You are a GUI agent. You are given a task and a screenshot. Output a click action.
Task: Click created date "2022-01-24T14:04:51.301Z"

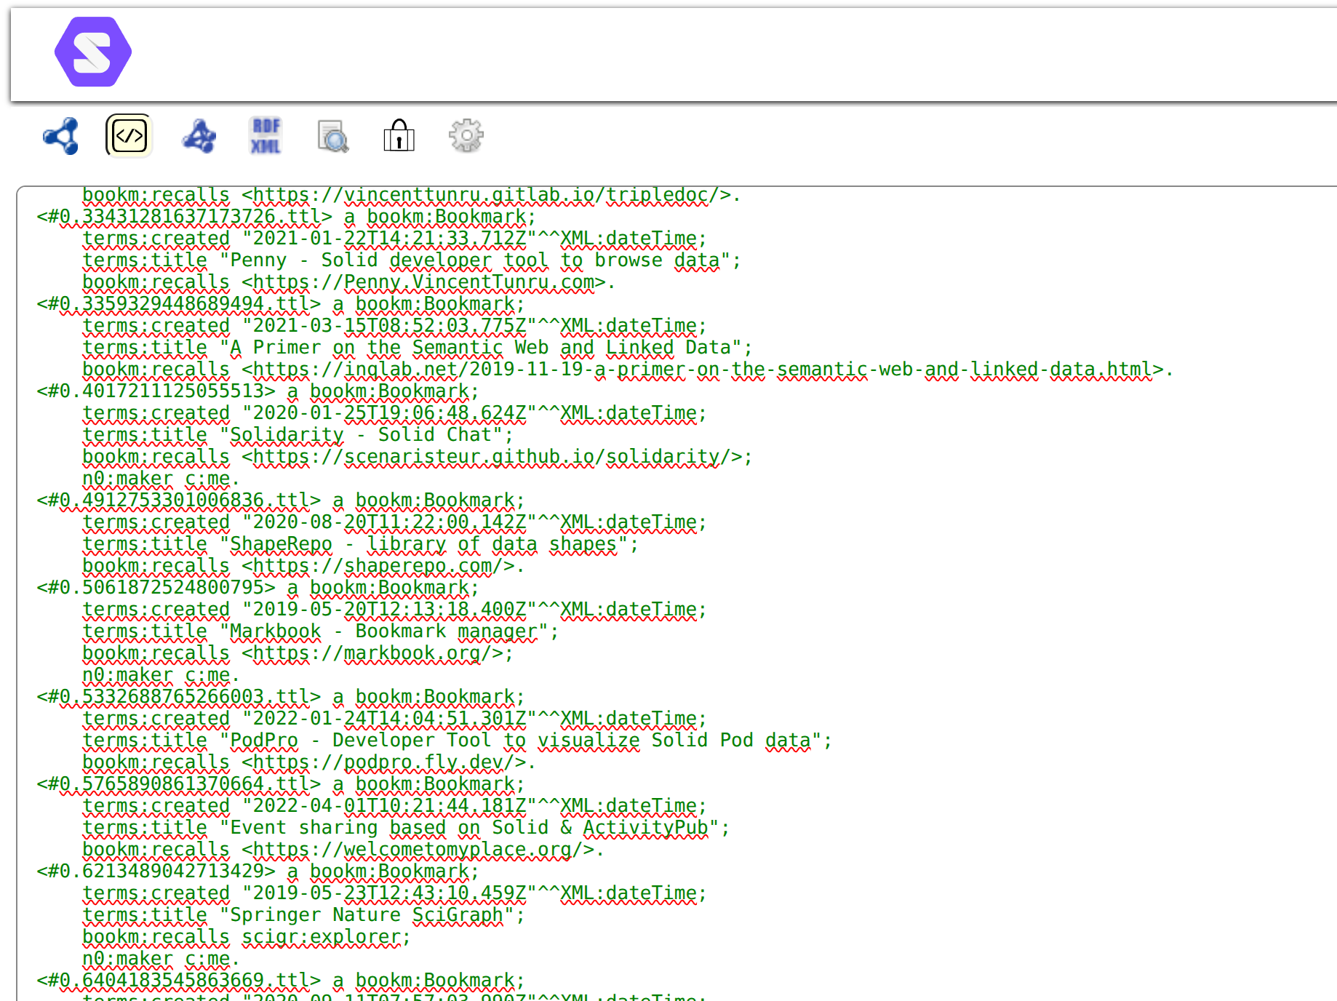tap(390, 719)
